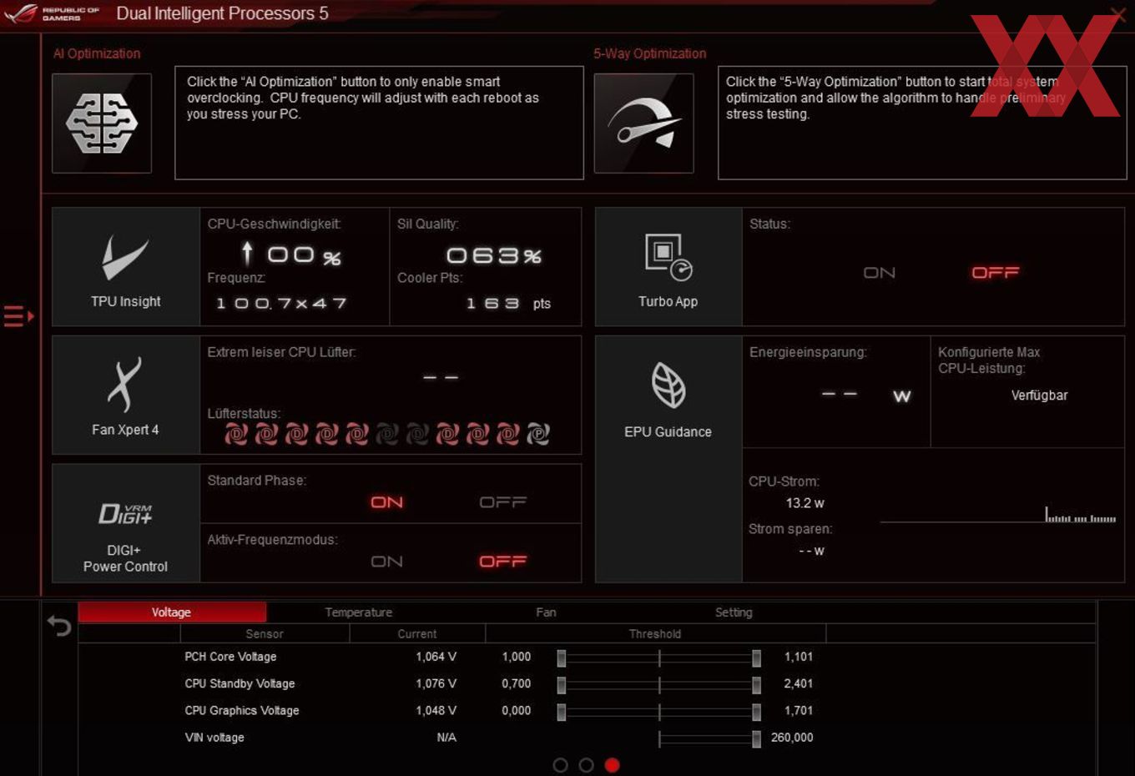
Task: Enable Standard Phase with ON
Action: [387, 502]
